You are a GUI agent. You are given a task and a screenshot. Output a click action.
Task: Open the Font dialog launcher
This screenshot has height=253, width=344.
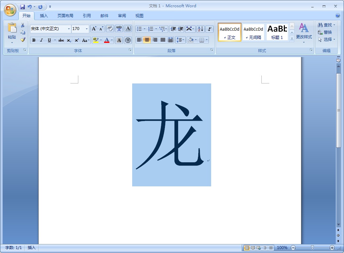coord(130,50)
